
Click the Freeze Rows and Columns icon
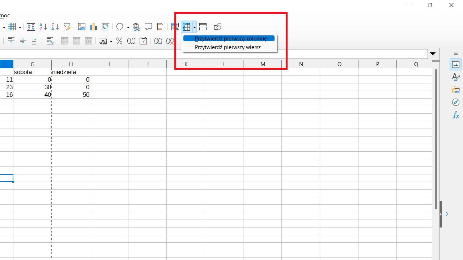click(x=187, y=27)
